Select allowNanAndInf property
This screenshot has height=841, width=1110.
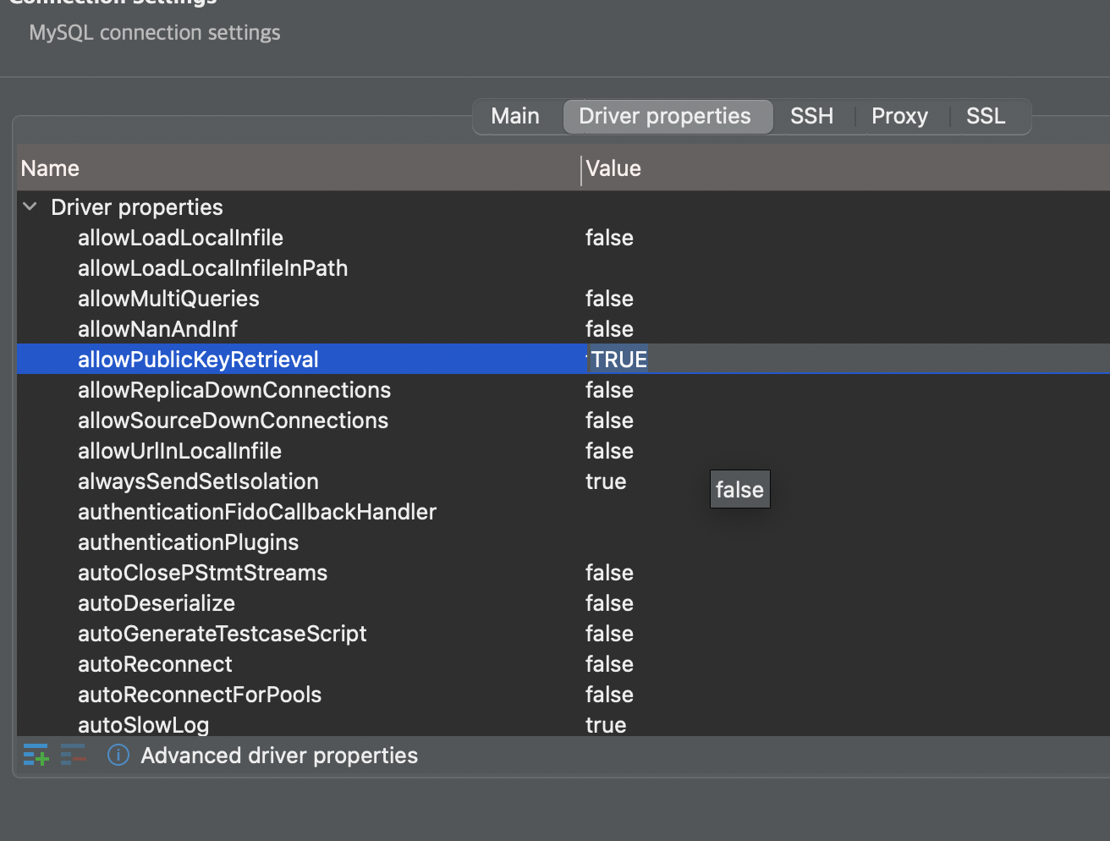(157, 329)
